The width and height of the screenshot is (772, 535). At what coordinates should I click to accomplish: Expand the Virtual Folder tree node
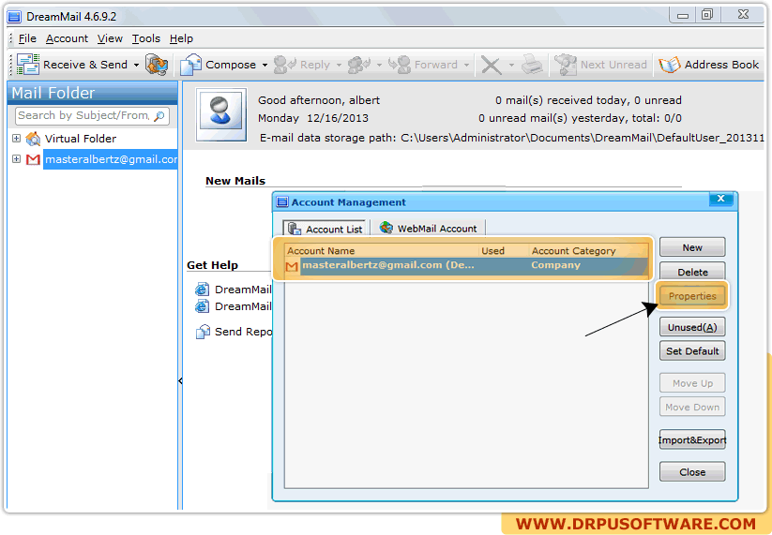click(16, 138)
